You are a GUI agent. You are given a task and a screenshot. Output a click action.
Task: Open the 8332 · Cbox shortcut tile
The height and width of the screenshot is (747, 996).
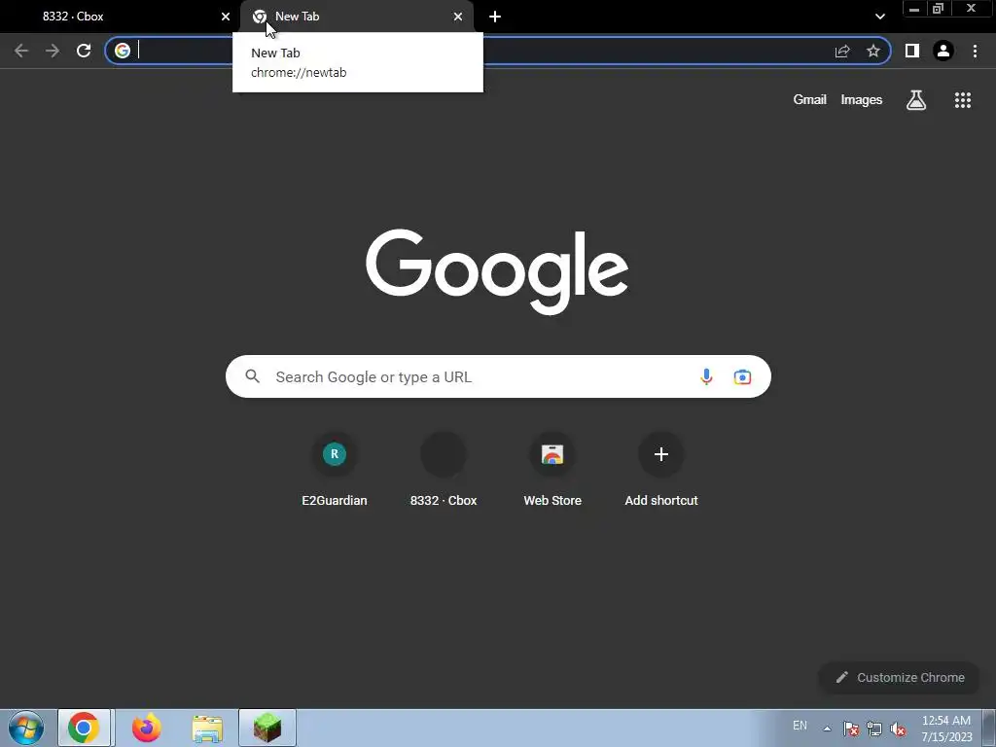(444, 469)
